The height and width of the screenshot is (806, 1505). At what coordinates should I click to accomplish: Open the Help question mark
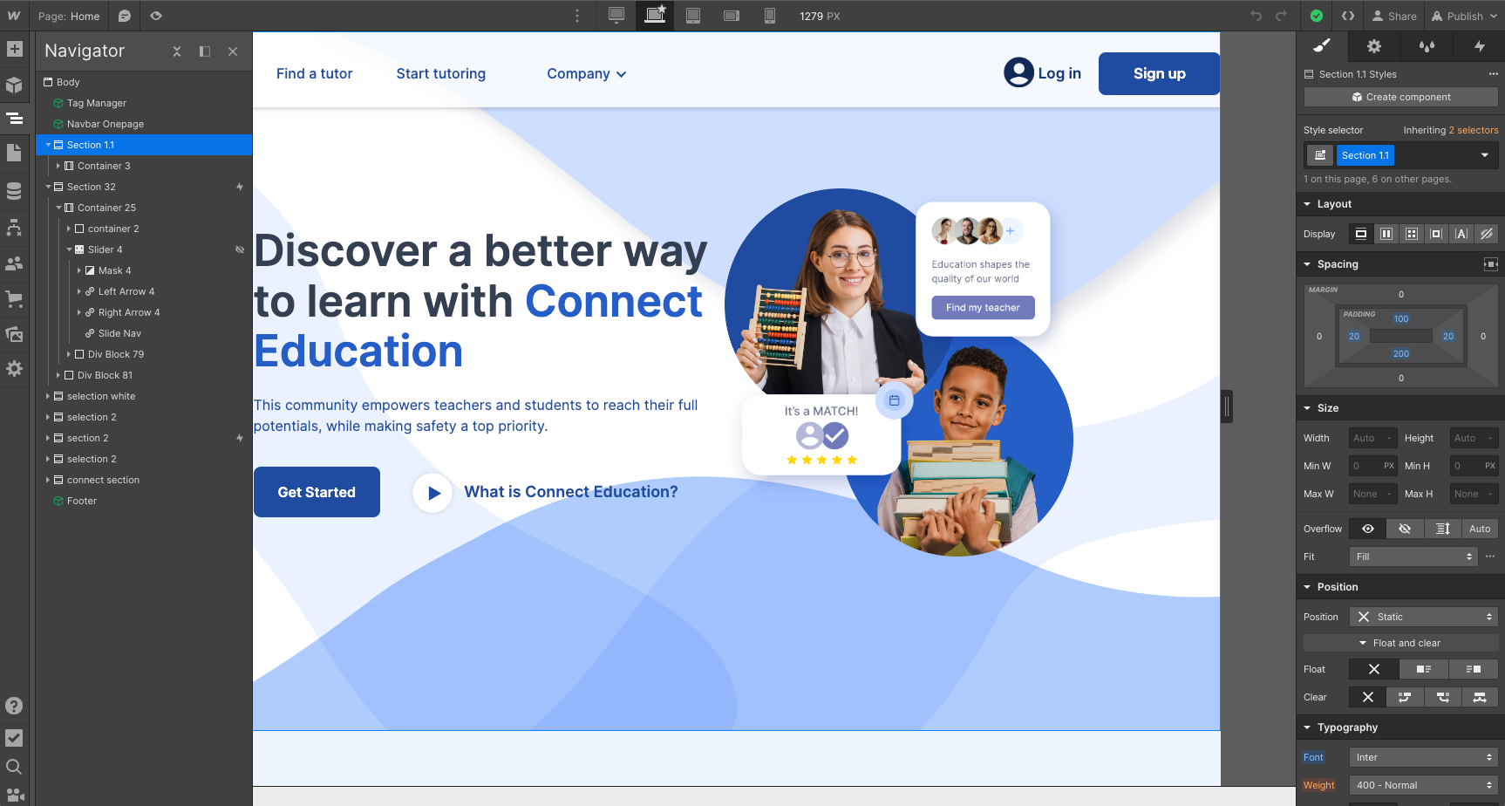[x=14, y=706]
